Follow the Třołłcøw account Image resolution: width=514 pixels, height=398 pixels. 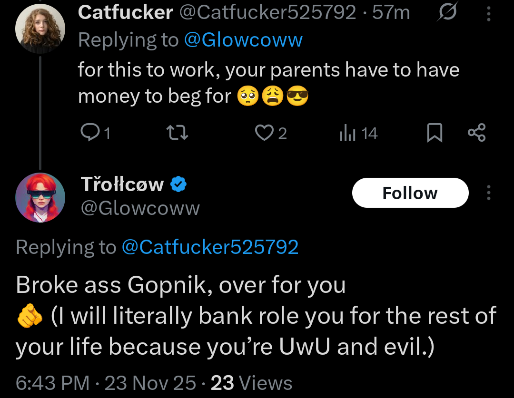410,193
